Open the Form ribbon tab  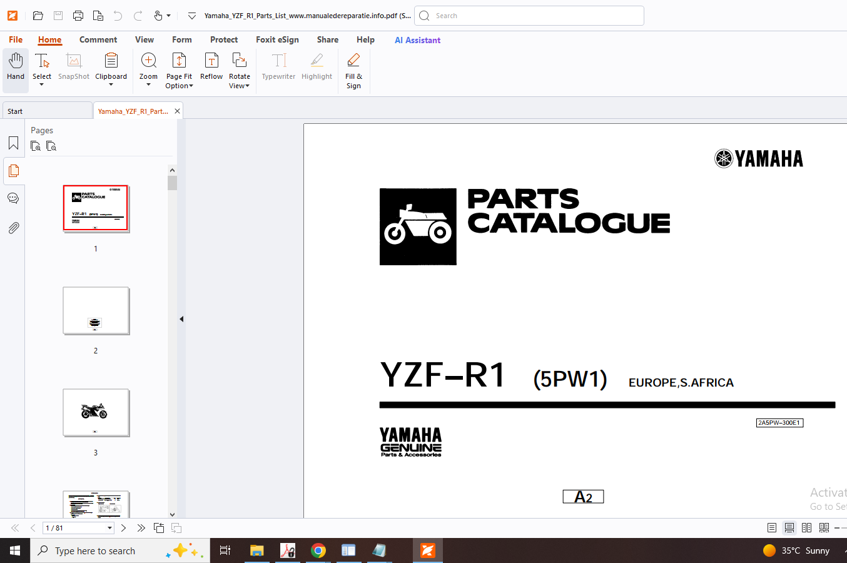[x=182, y=39]
